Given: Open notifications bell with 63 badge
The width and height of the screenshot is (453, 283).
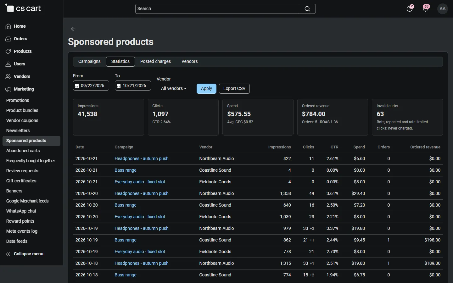Looking at the screenshot, I should tap(426, 8).
